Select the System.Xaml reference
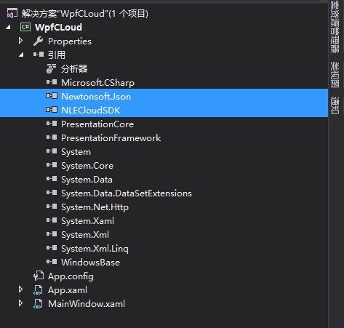The width and height of the screenshot is (344, 328). click(x=87, y=221)
